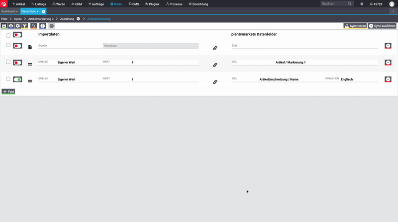Click the Sync testen button
Image resolution: width=398 pixels, height=222 pixels.
355,26
